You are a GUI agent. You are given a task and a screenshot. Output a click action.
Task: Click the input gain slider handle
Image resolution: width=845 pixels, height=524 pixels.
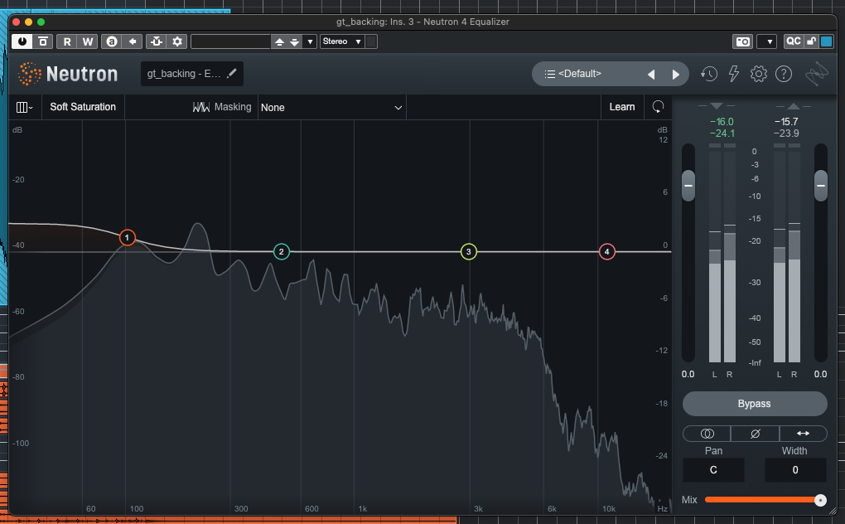point(688,186)
